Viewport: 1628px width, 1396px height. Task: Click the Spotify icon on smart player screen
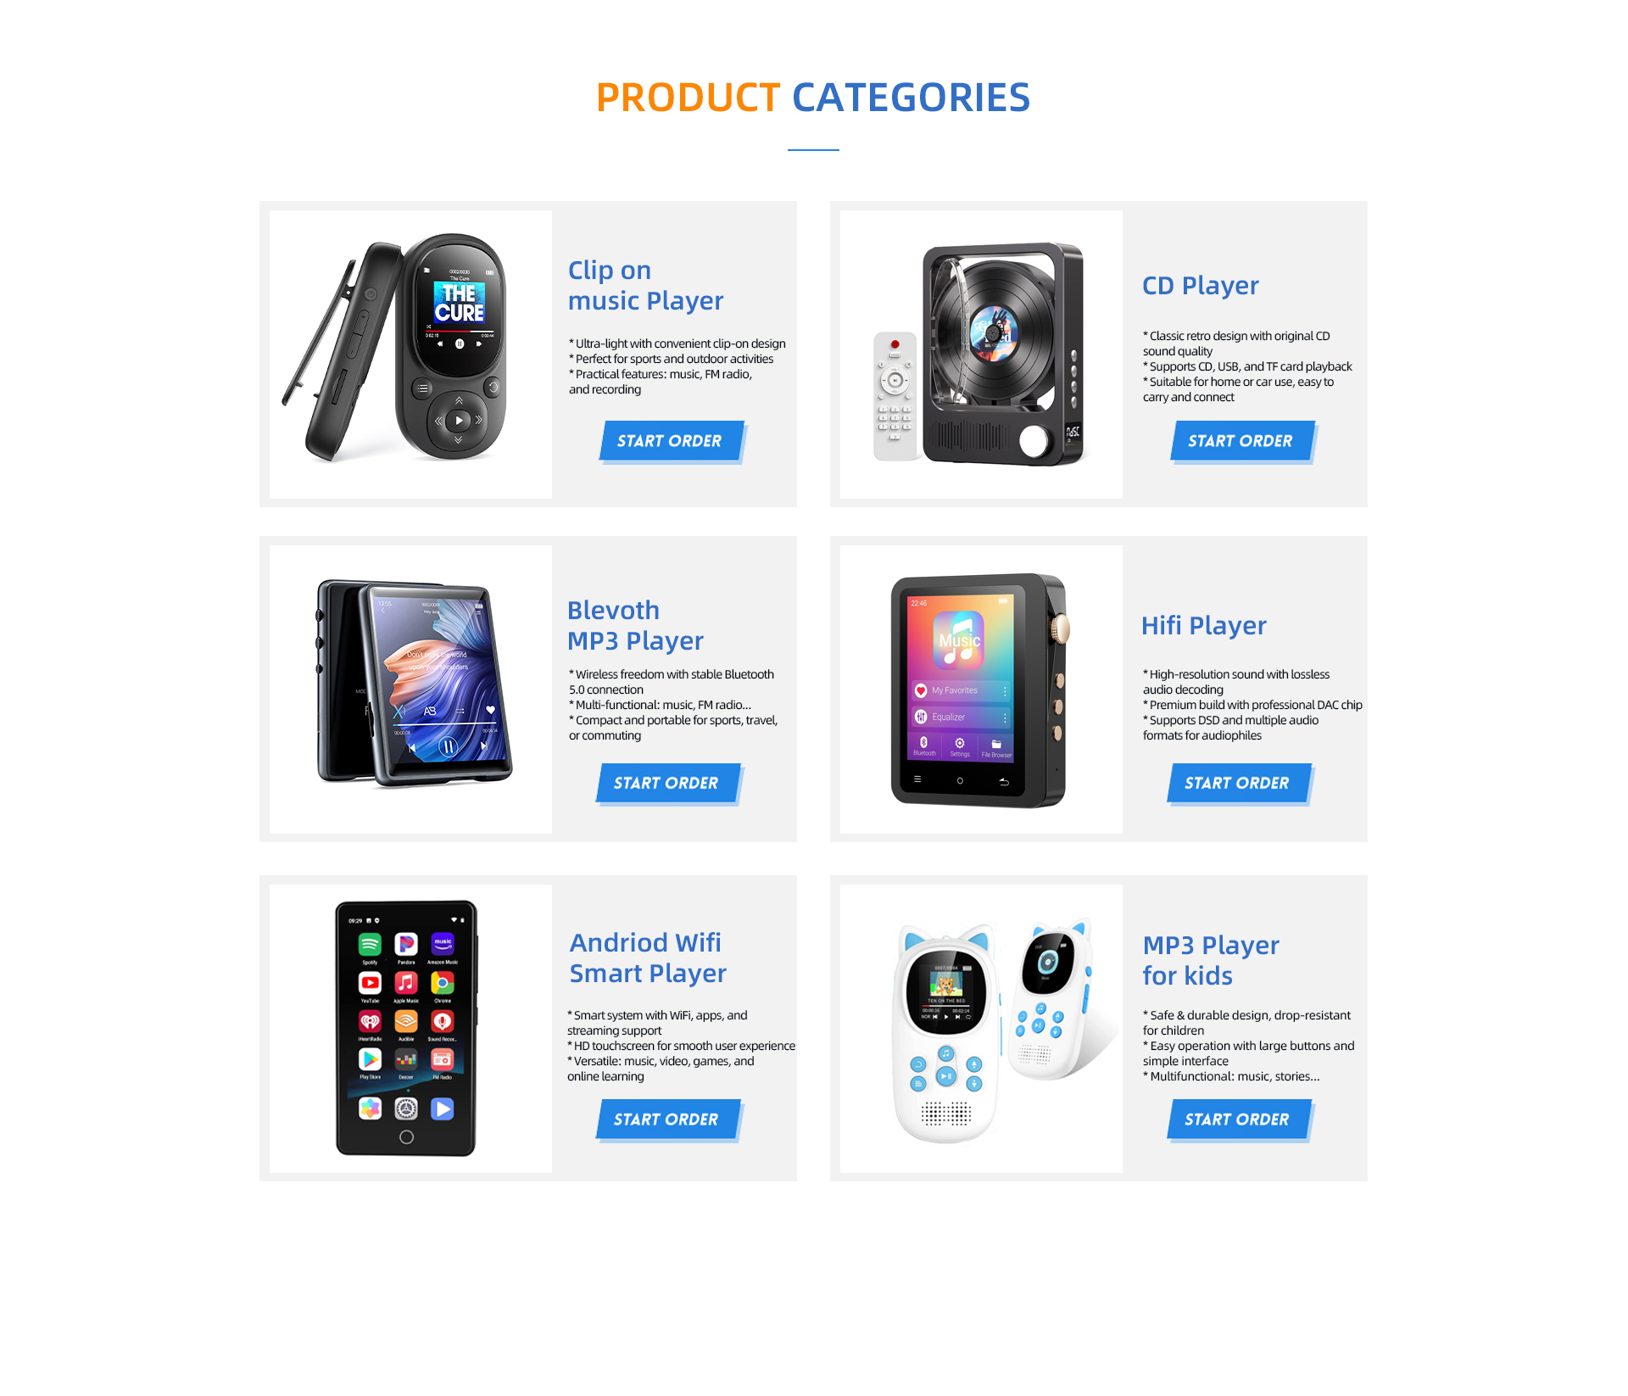370,944
